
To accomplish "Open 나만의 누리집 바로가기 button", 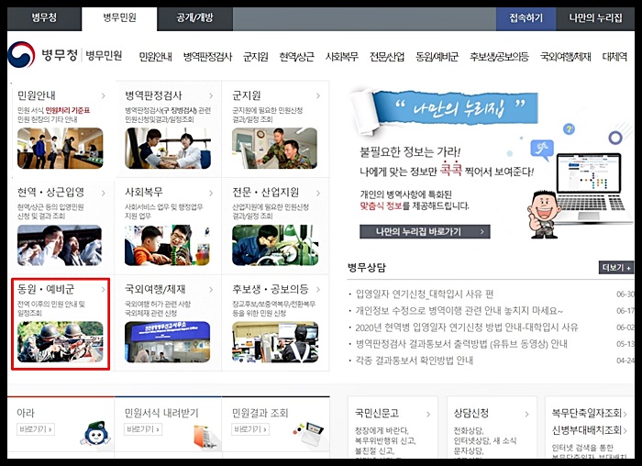I will click(x=425, y=231).
